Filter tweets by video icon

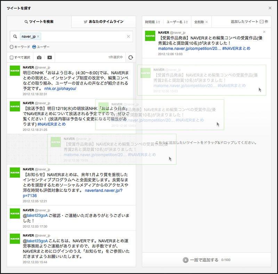pyautogui.click(x=50, y=57)
